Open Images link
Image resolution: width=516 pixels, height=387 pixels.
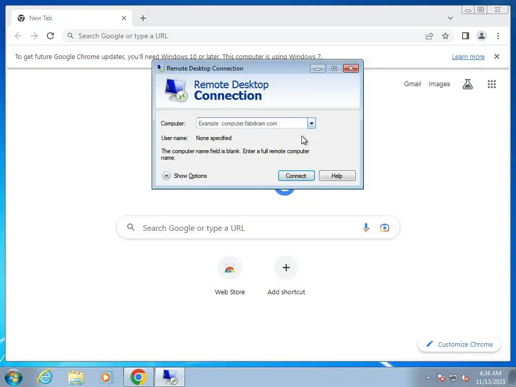tap(439, 84)
